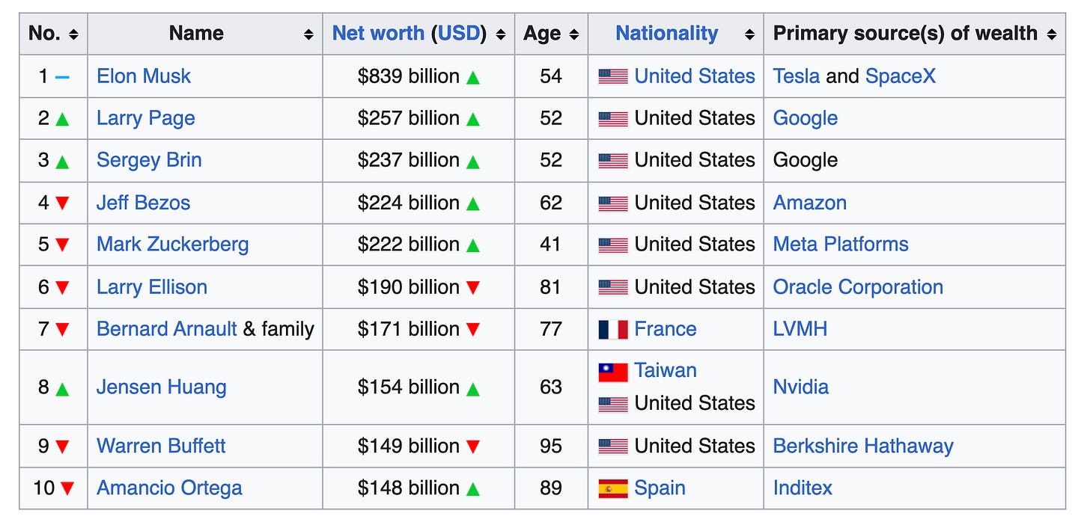Image resolution: width=1090 pixels, height=531 pixels.
Task: Sort by Nationality using its arrow icon
Action: 749,34
